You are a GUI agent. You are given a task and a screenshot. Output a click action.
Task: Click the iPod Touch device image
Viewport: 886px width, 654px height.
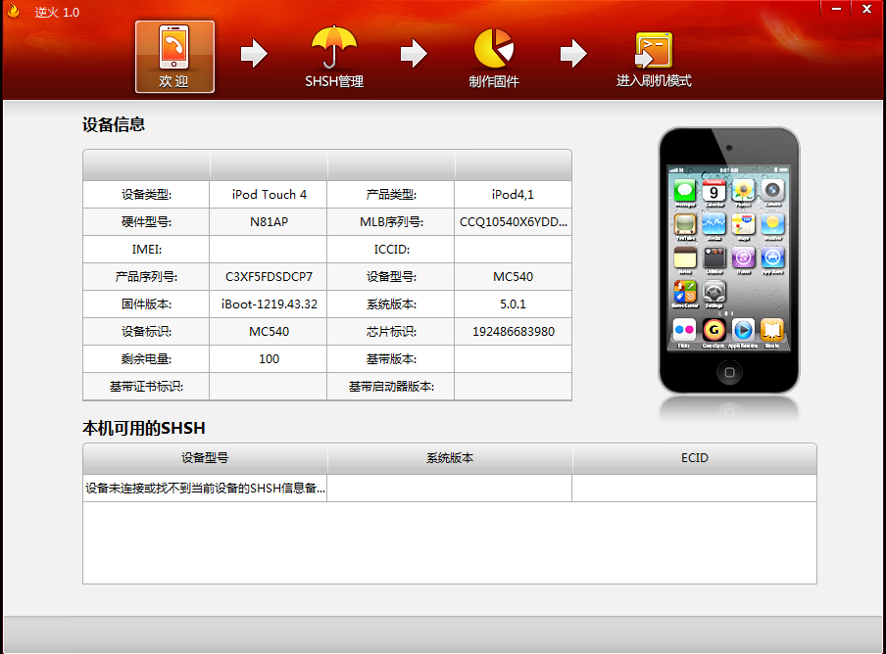click(729, 260)
